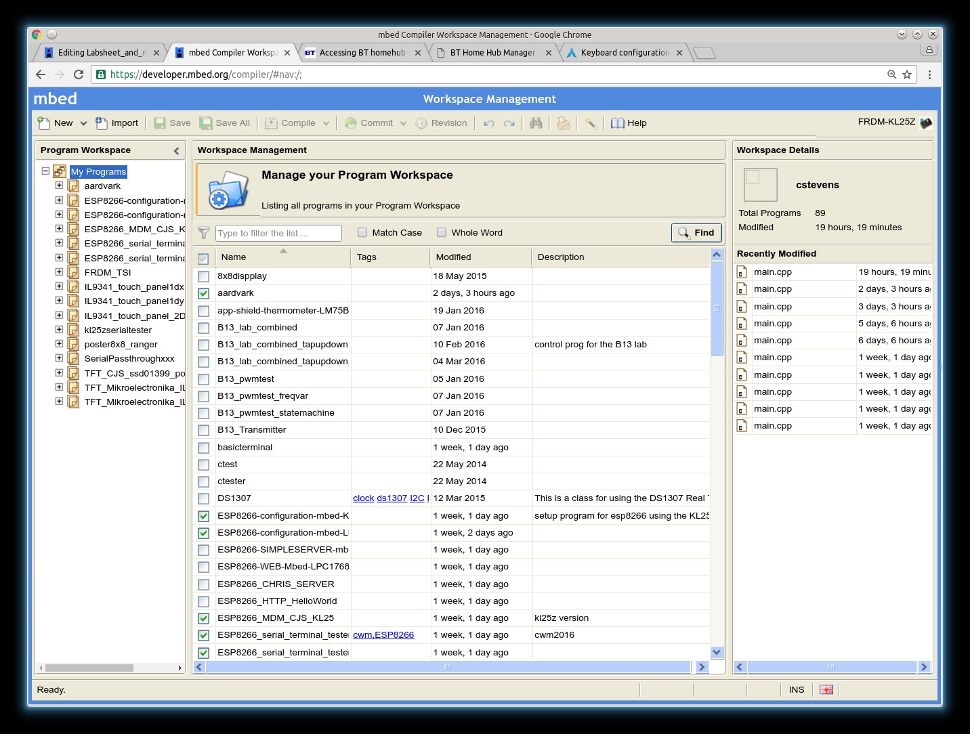970x734 pixels.
Task: Click the first main.cpp file icon, 19 hours
Action: 742,272
